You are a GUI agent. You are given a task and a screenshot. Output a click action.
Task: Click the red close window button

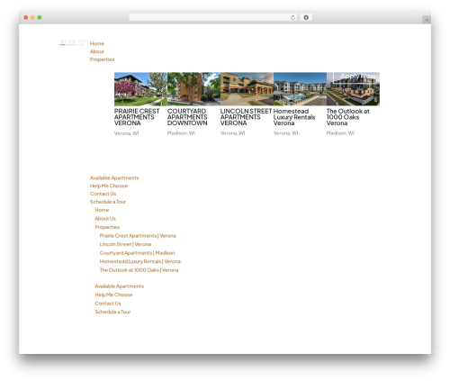click(26, 17)
